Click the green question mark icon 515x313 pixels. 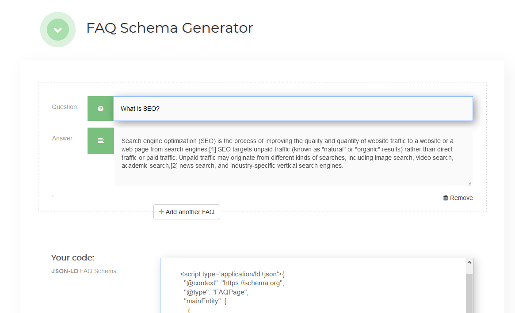(x=100, y=109)
